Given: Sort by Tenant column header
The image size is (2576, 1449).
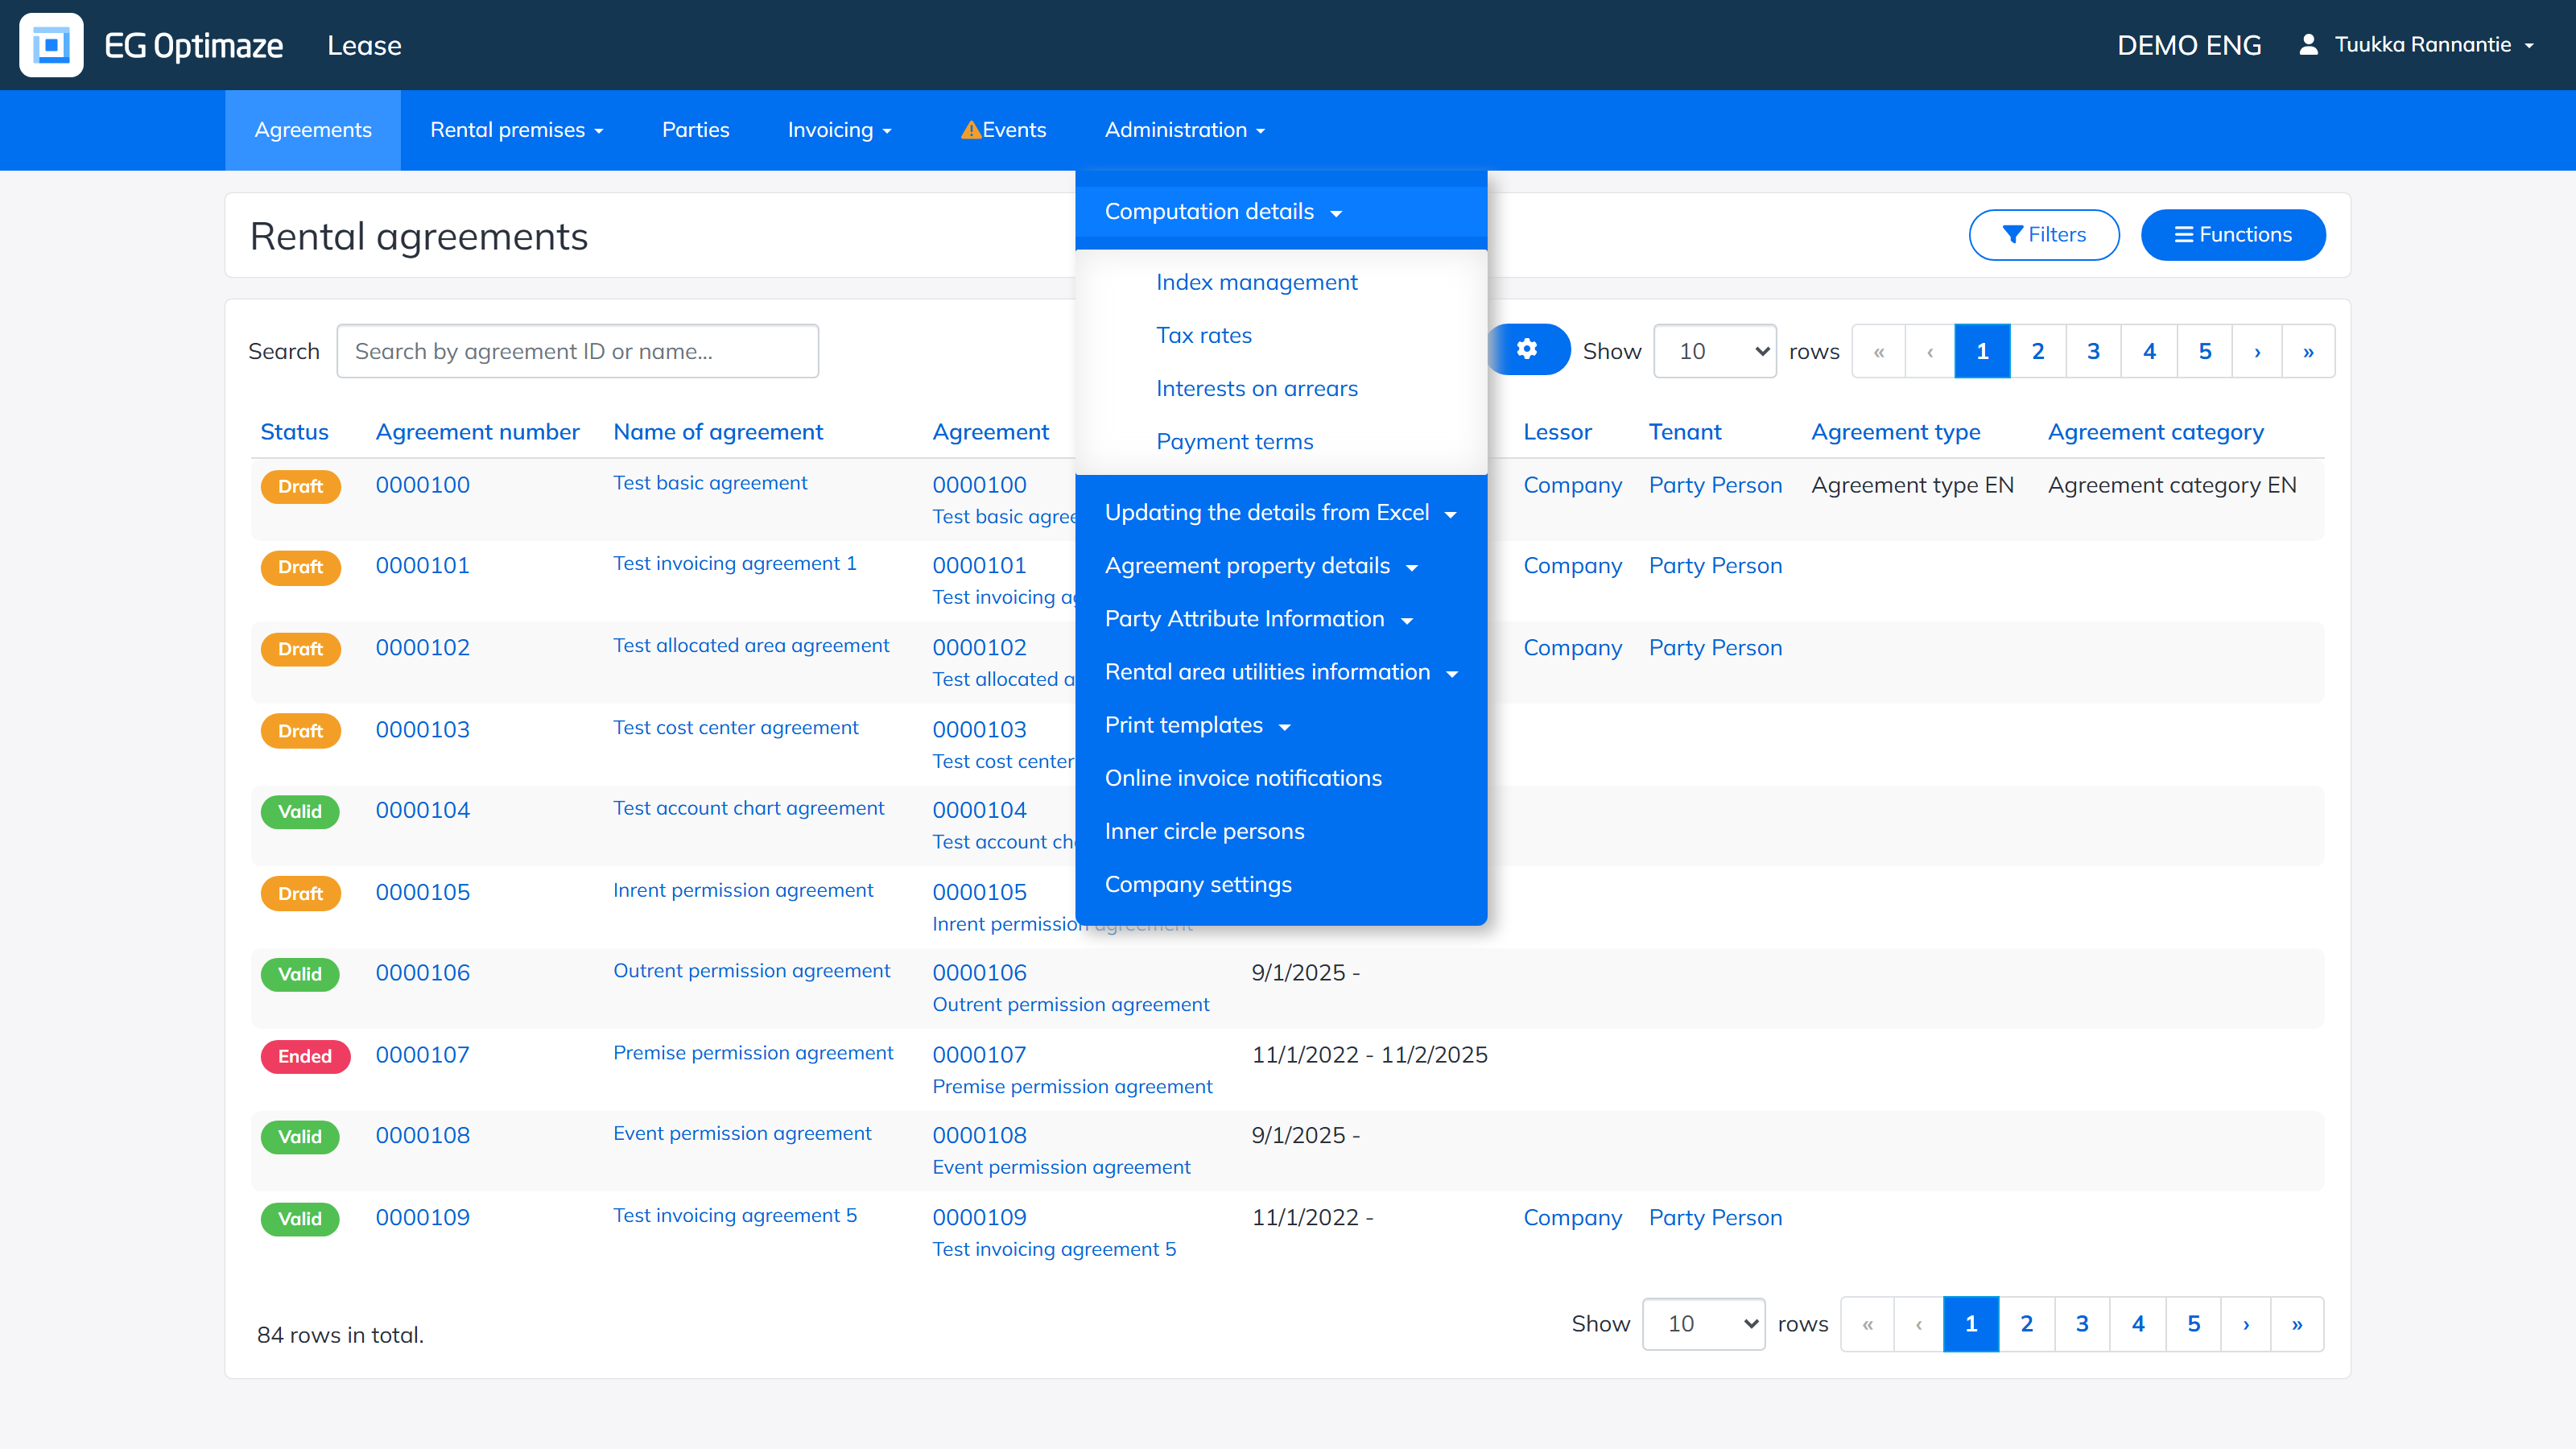Looking at the screenshot, I should pyautogui.click(x=1685, y=432).
